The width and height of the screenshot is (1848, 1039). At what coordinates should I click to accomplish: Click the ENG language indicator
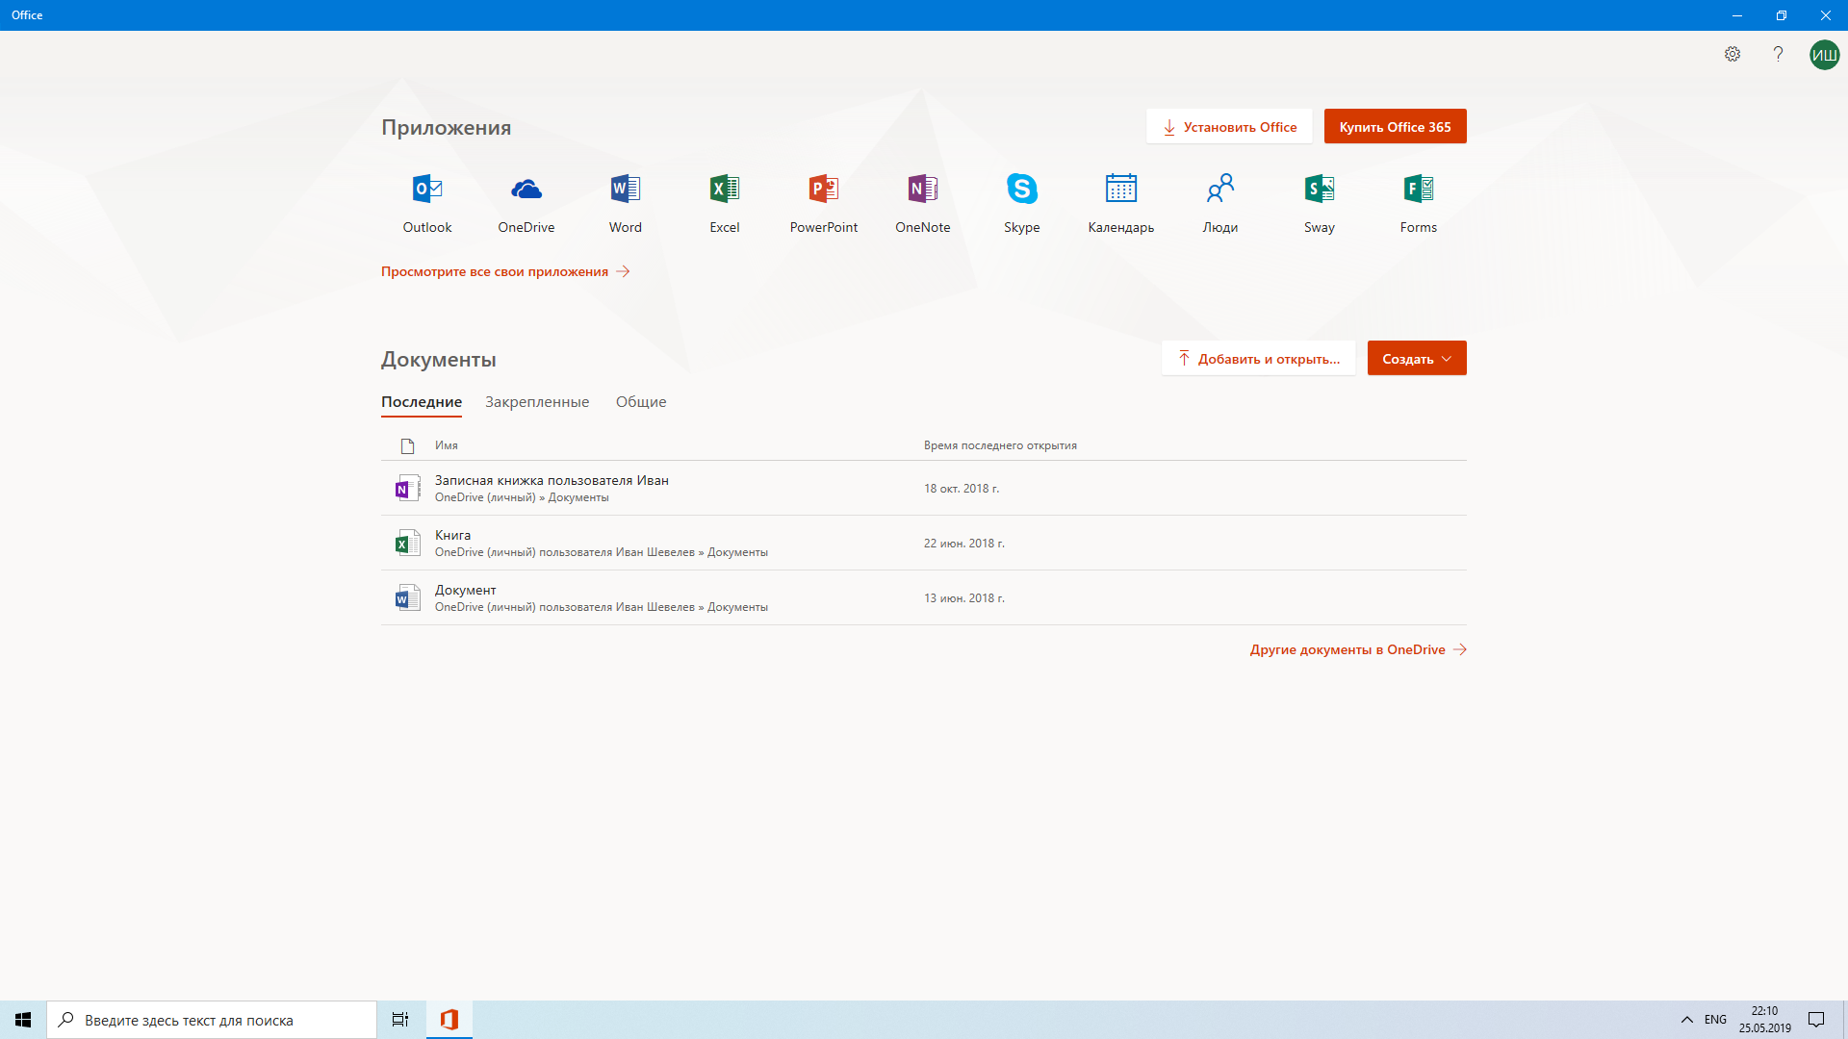coord(1715,1020)
